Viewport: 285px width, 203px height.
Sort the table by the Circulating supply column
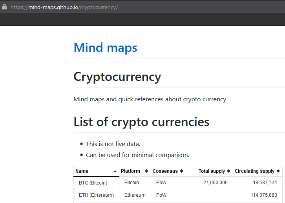[258, 171]
